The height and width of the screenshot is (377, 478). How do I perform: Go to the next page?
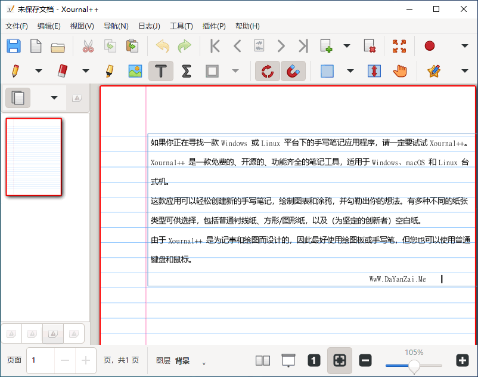[281, 46]
